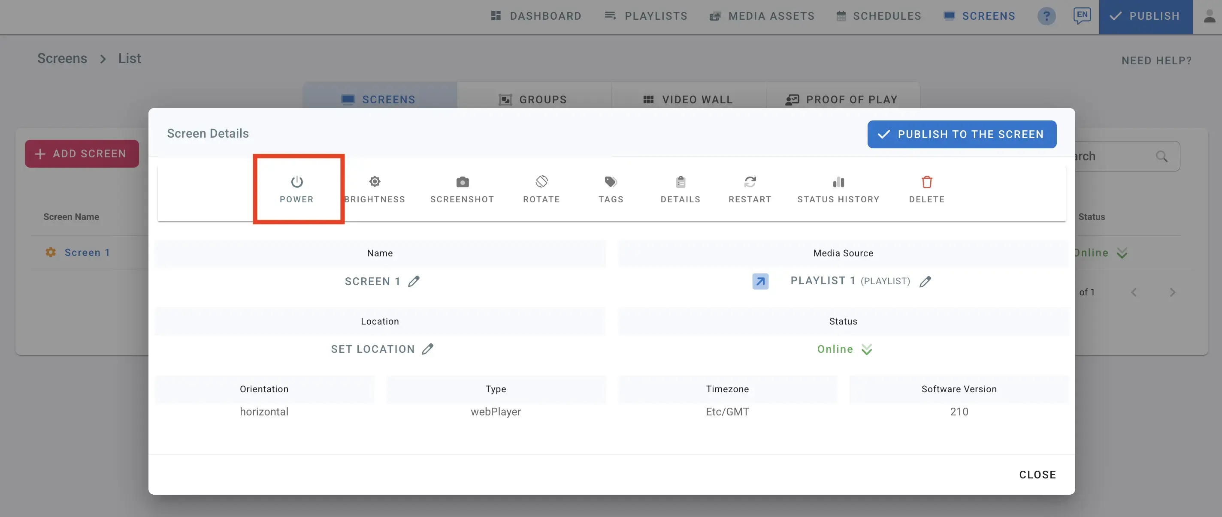
Task: Open Playlist 1 via the arrow icon
Action: (x=760, y=281)
